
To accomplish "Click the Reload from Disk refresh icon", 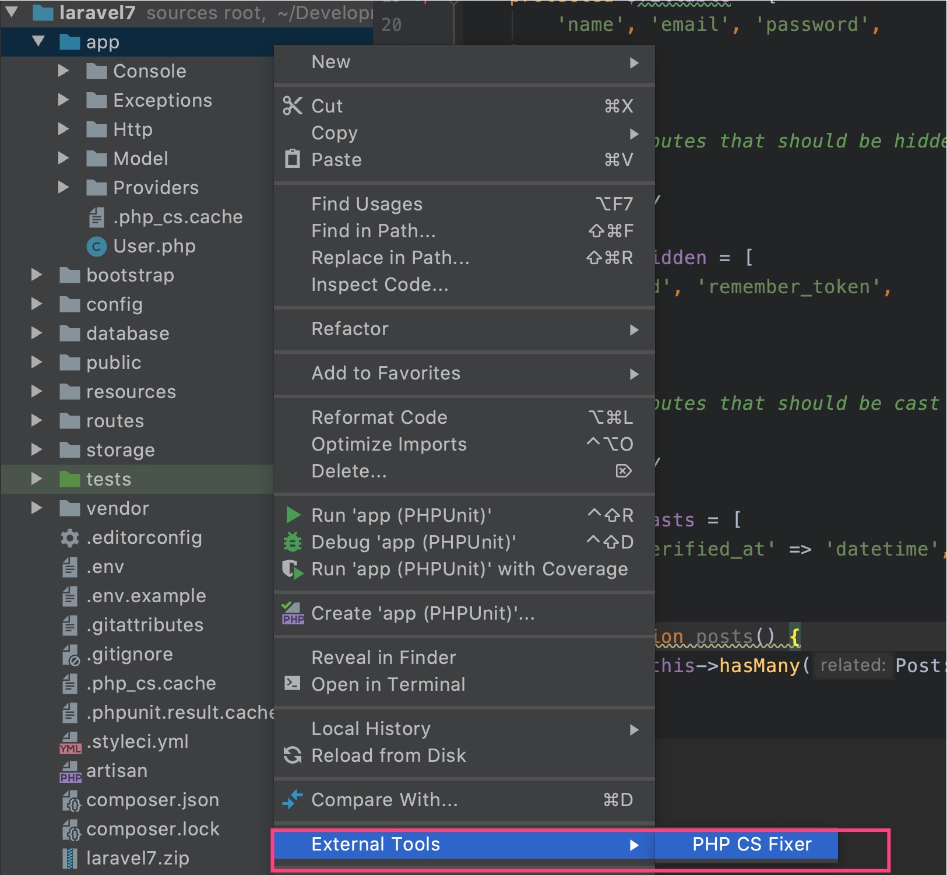I will click(x=293, y=755).
